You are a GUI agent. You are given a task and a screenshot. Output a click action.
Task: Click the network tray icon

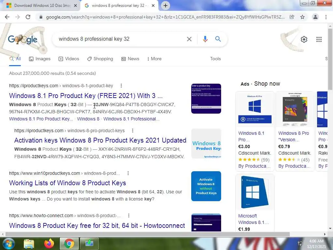300,243
